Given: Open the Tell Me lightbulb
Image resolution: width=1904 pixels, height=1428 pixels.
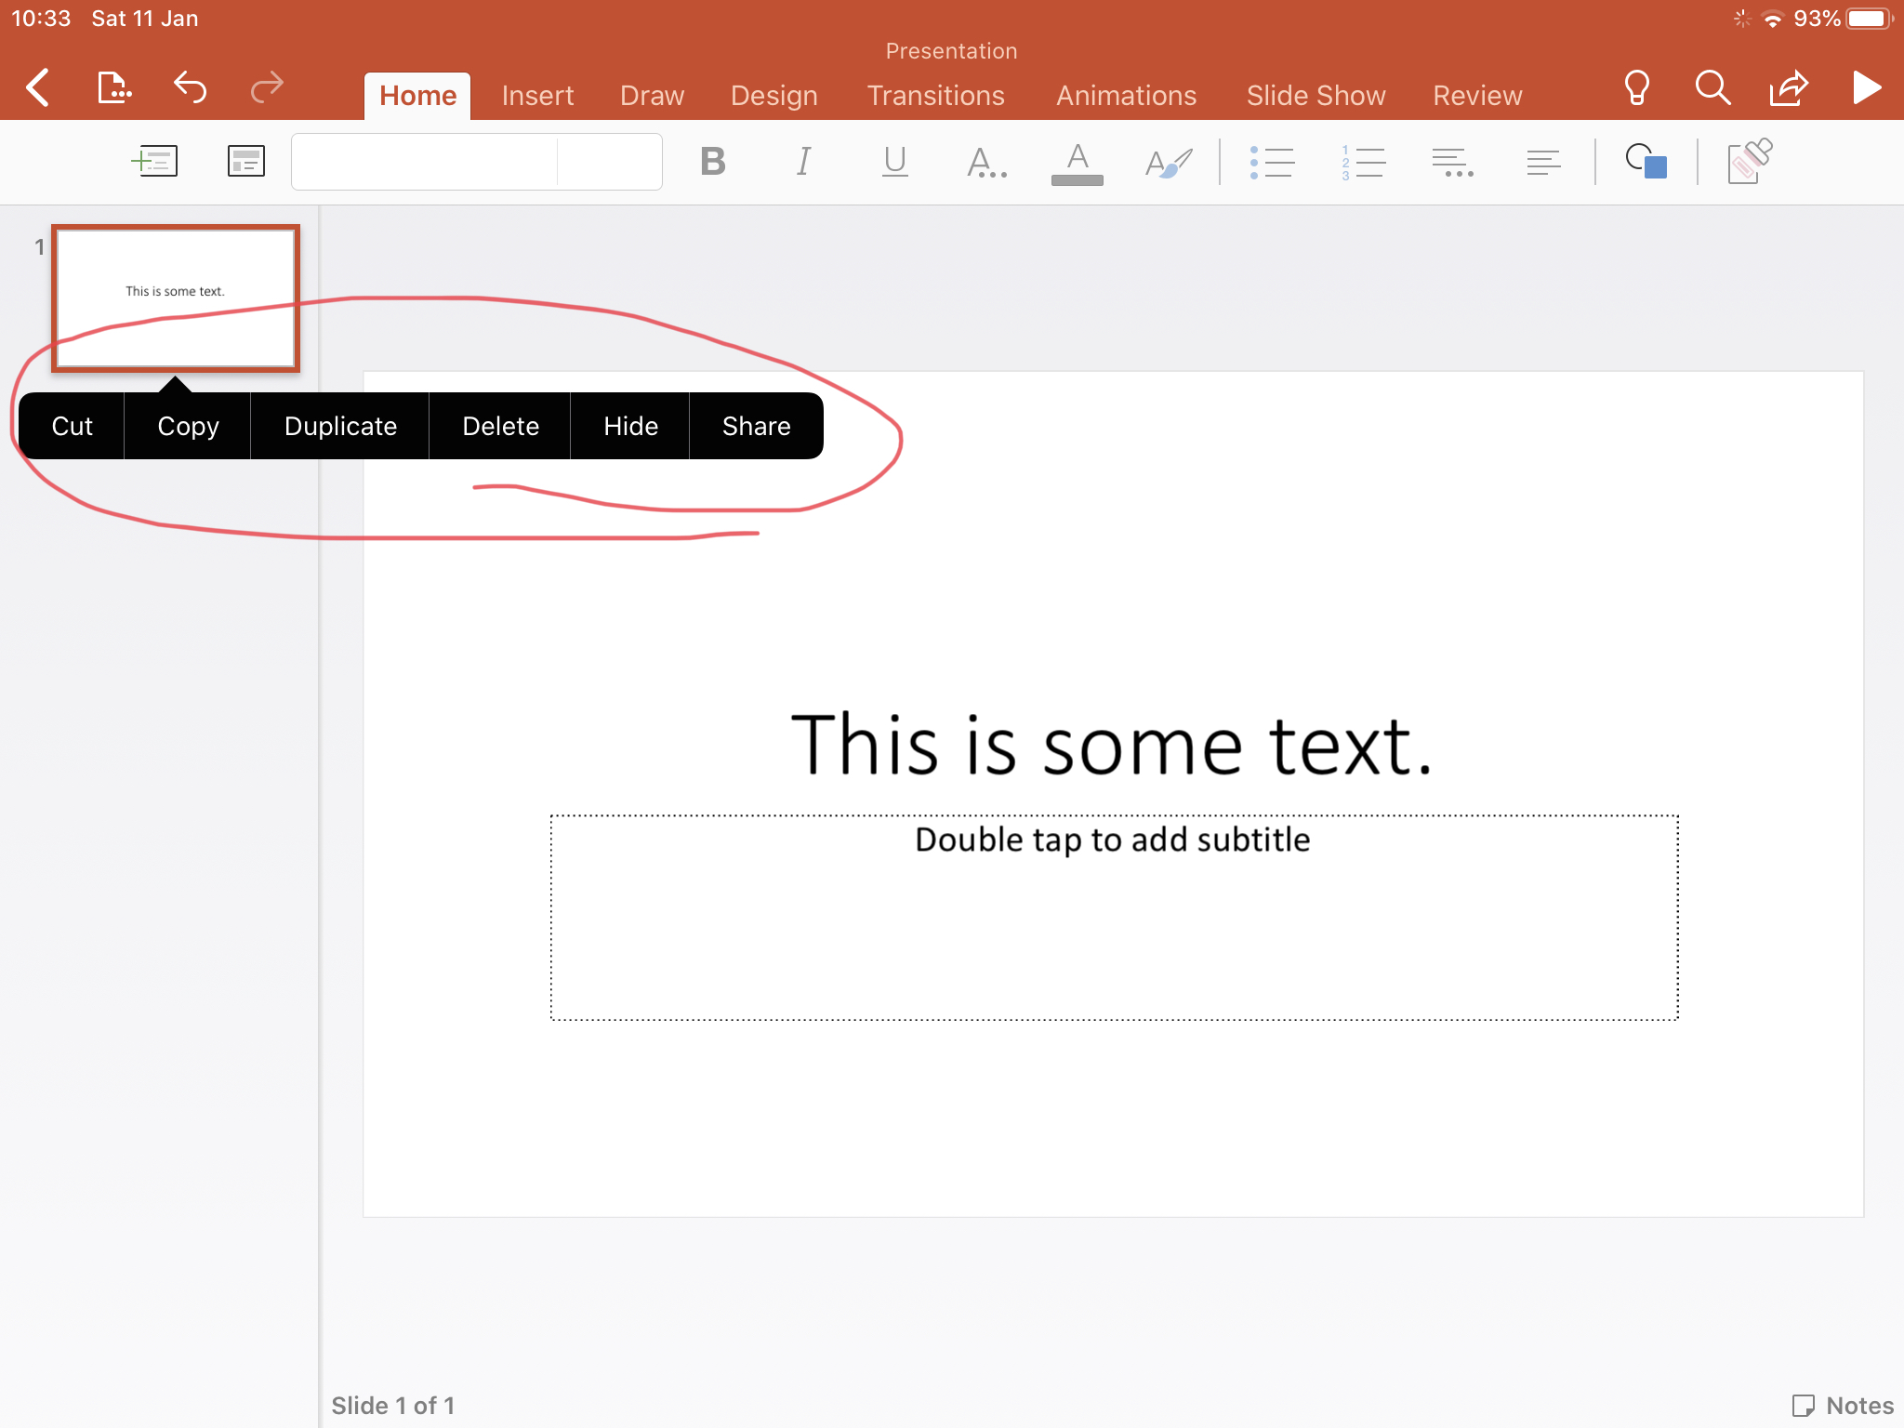Looking at the screenshot, I should click(1636, 88).
